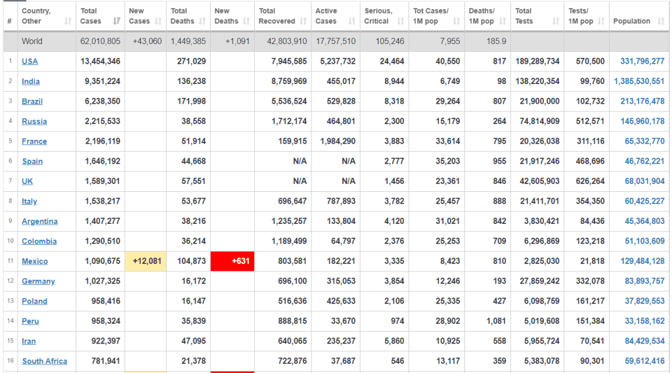Open the India country page link
The height and width of the screenshot is (373, 672).
click(x=30, y=81)
